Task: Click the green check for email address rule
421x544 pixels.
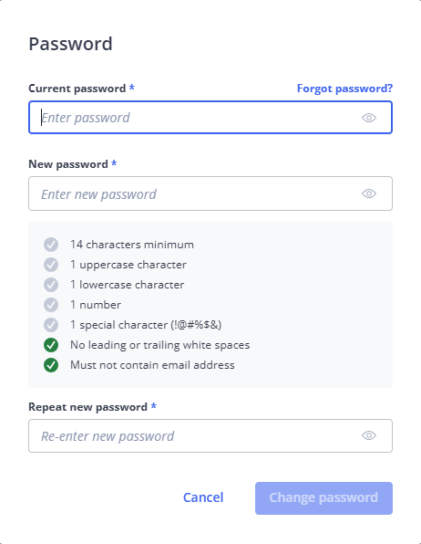Action: coord(51,365)
